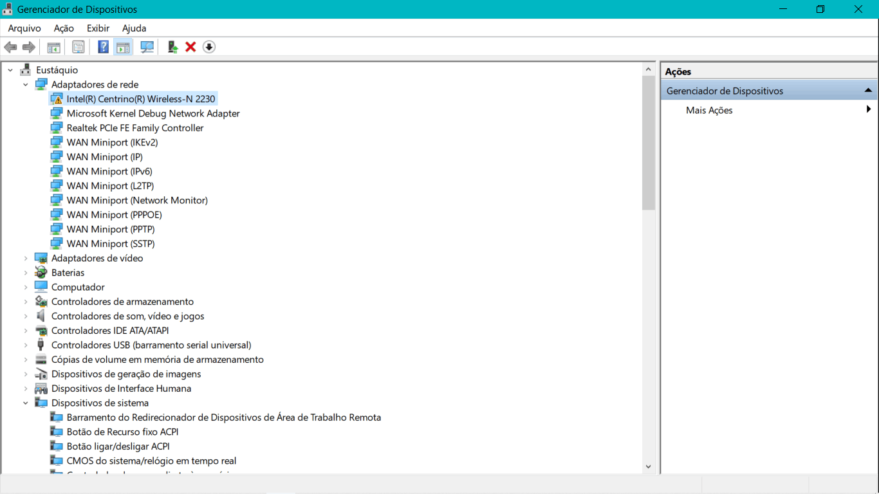Select WAN Miniport (L2TP)
879x494 pixels.
110,186
